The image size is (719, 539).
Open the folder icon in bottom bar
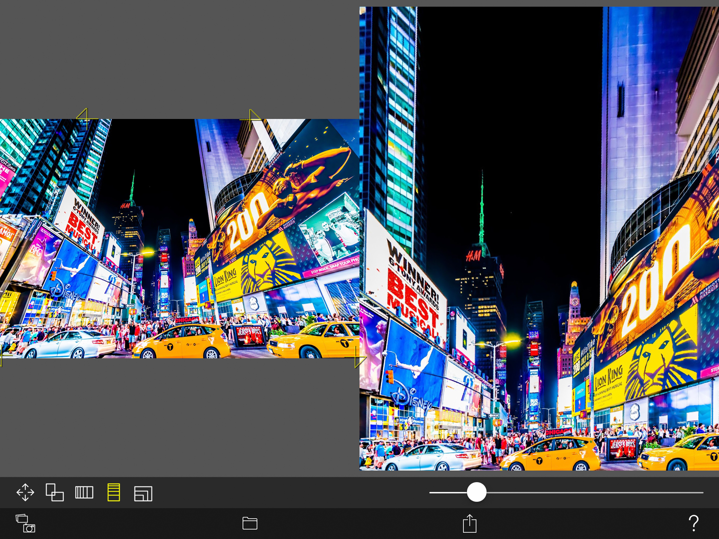[x=250, y=523]
